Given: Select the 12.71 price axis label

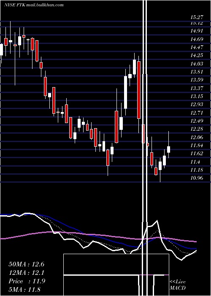Looking at the screenshot, I should [x=197, y=113].
